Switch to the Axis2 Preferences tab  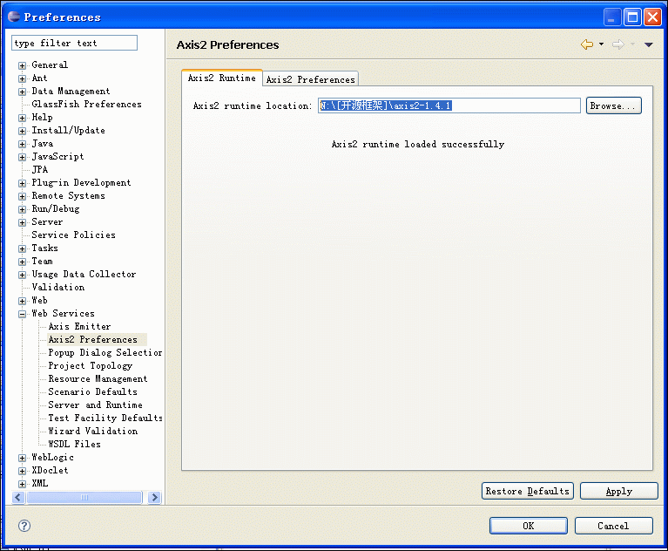(310, 79)
